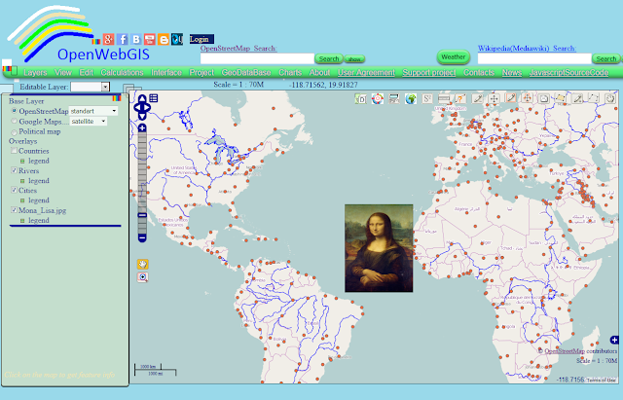Click the attribute table icon near pan arrows
623x400 pixels.
pos(154,97)
